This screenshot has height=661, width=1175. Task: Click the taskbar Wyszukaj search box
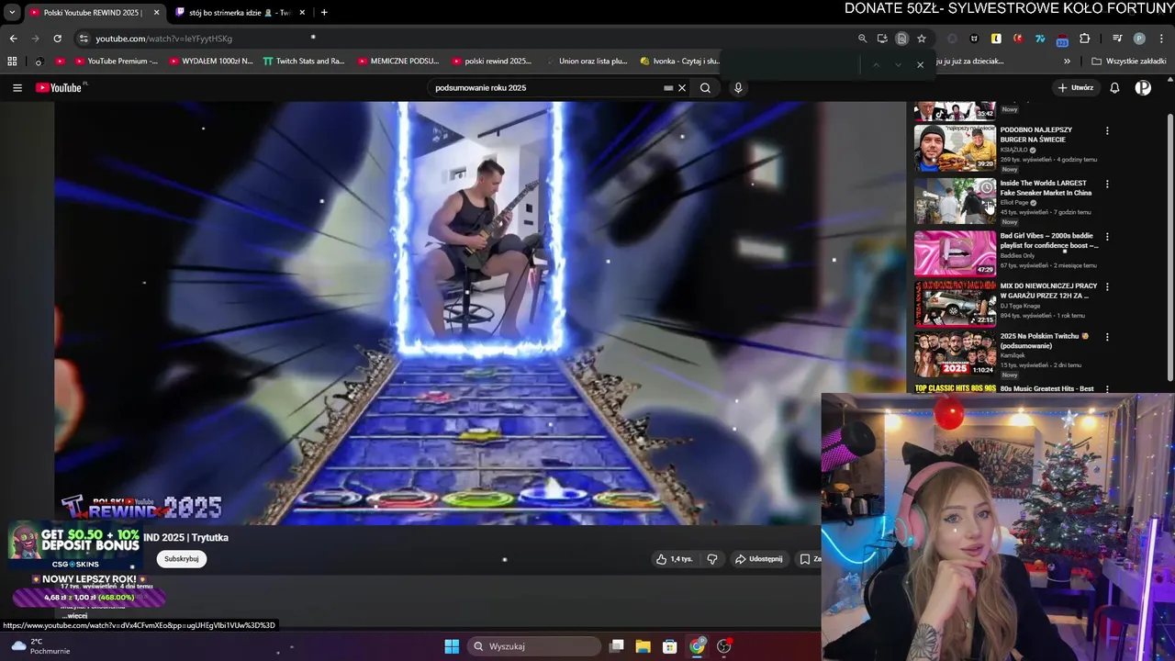tap(535, 646)
